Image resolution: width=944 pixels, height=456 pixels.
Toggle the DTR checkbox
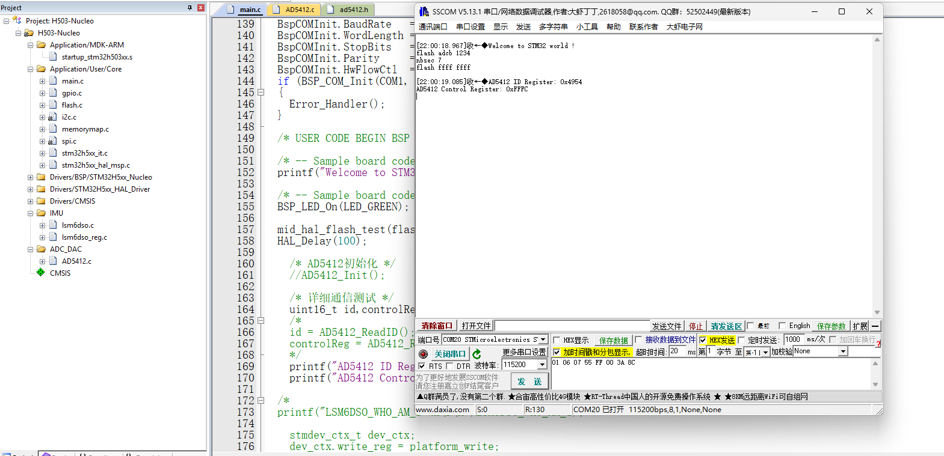pos(449,366)
